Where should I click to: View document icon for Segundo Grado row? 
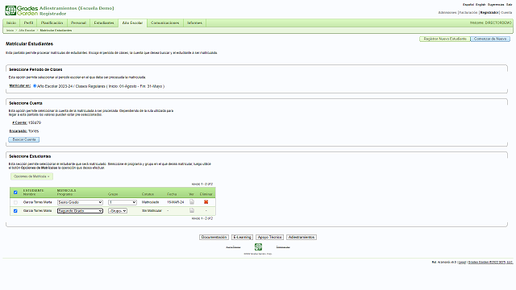[192, 210]
